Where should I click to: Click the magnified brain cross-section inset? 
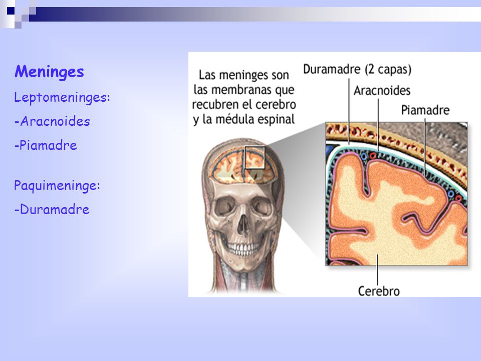(x=396, y=194)
